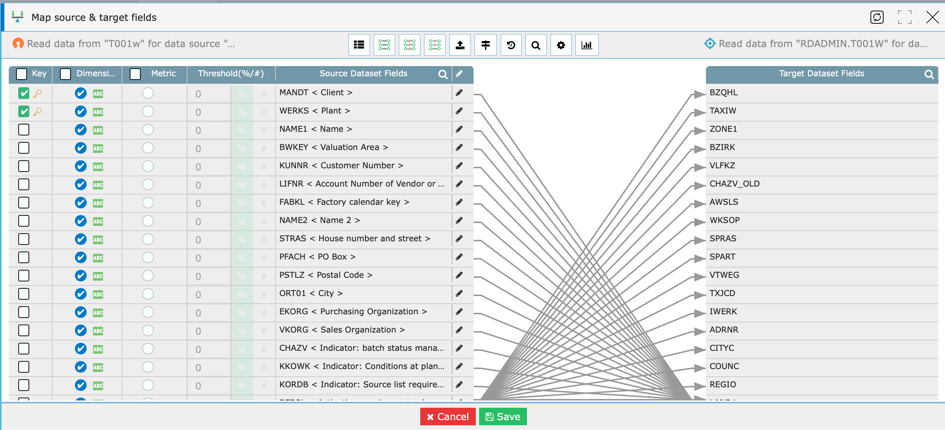Click threshold input for FABKL row
The width and height of the screenshot is (945, 430).
[208, 203]
